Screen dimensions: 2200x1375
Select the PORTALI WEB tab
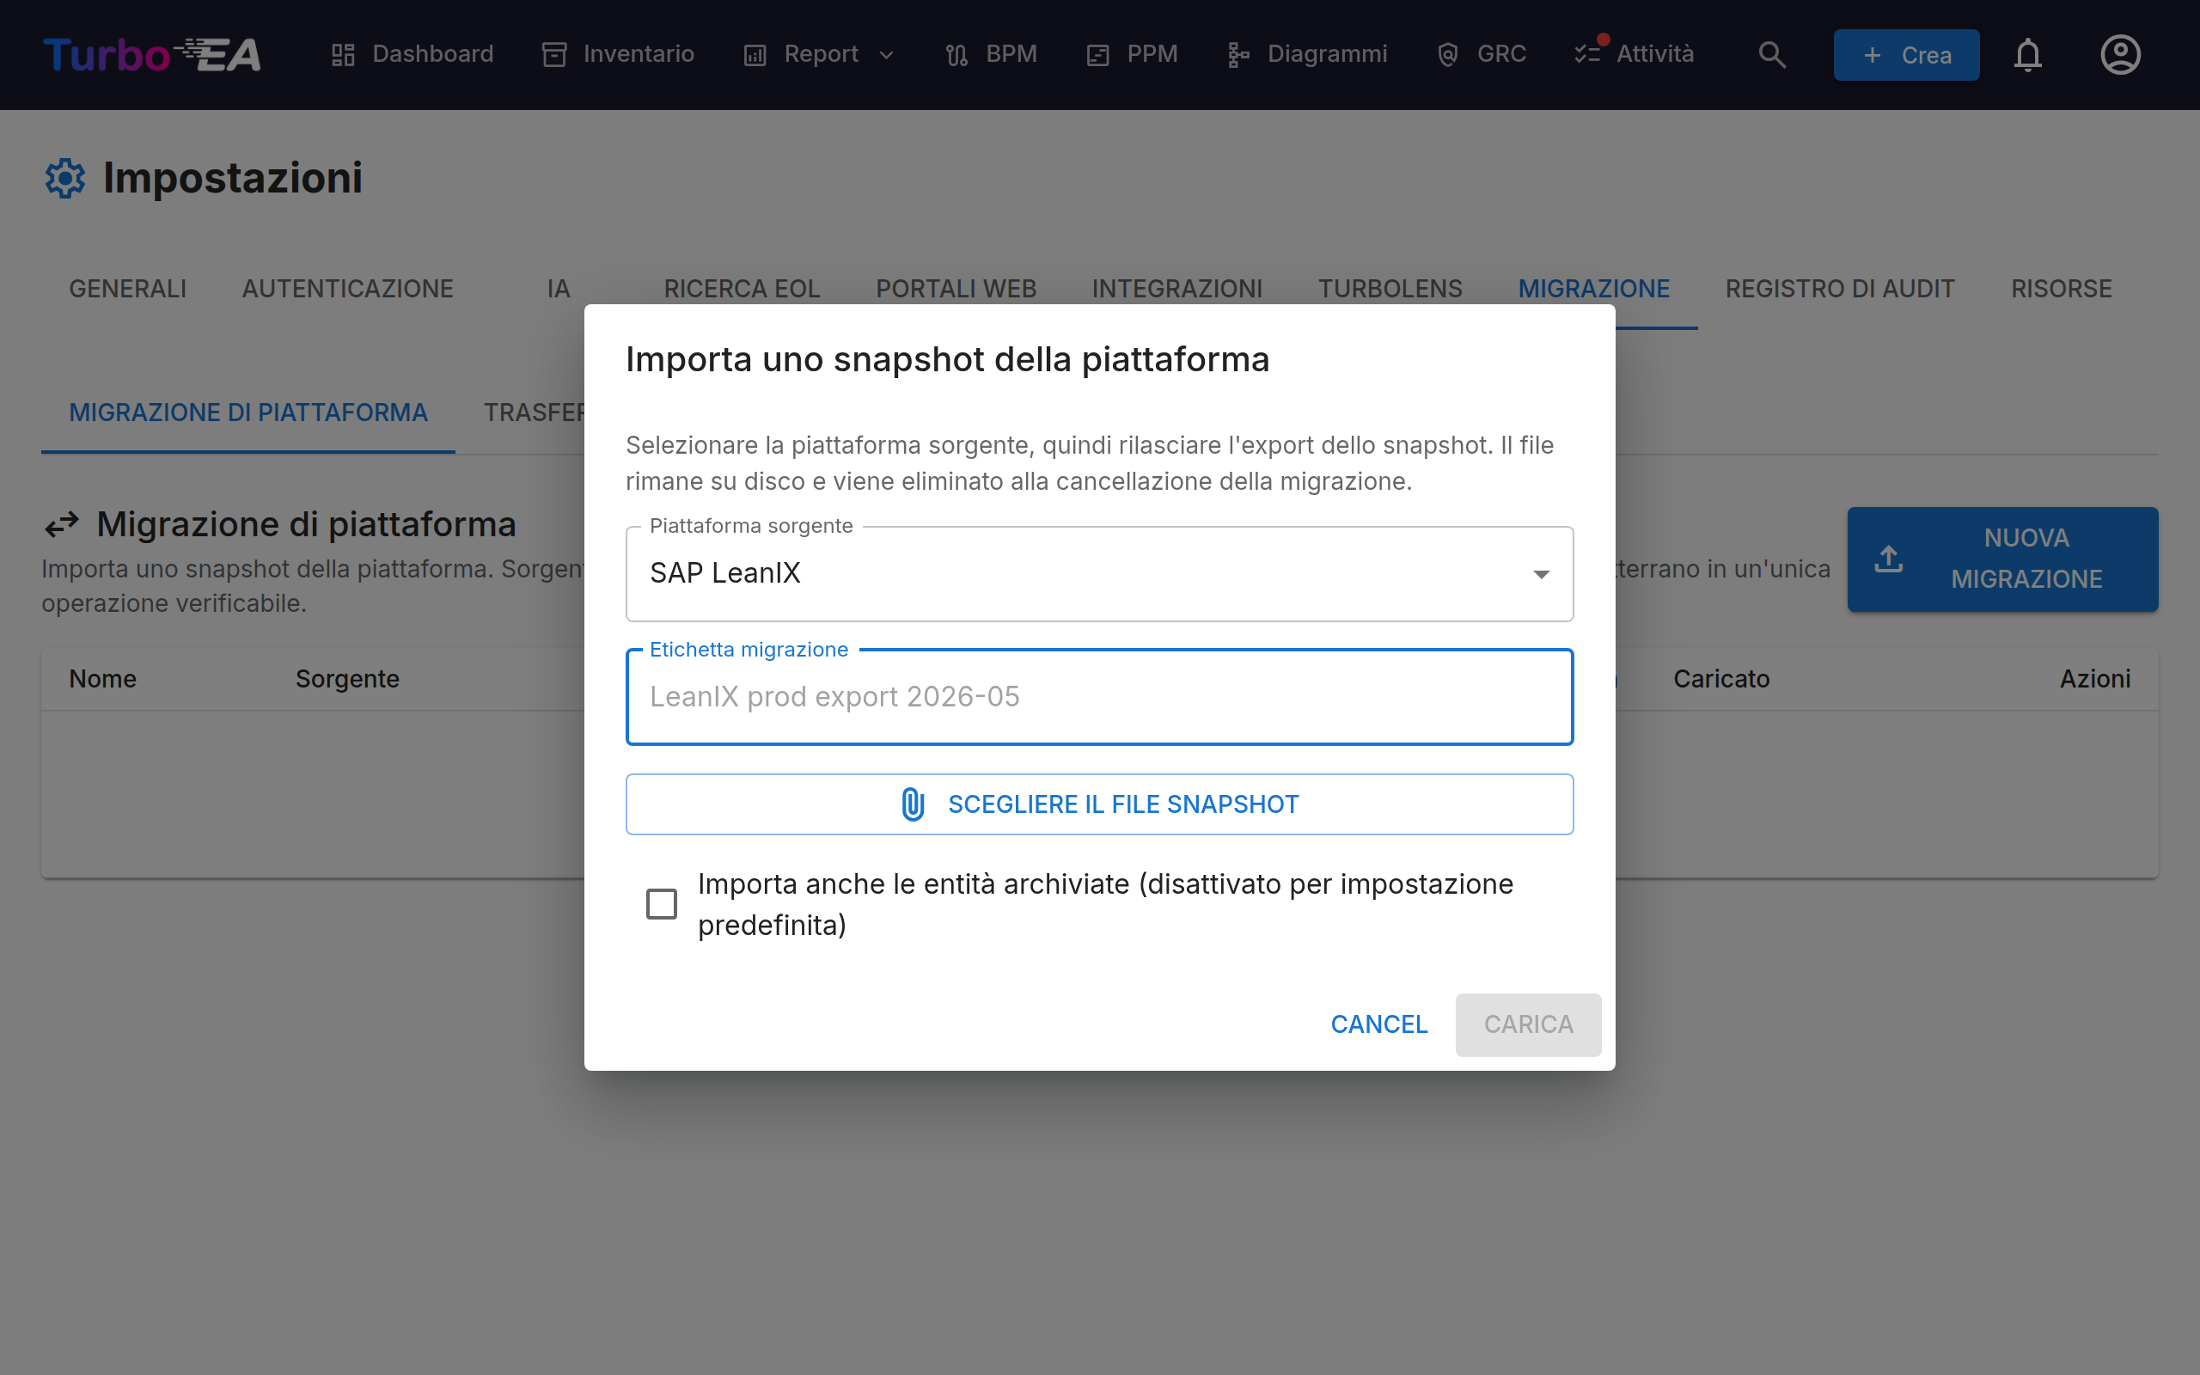pyautogui.click(x=956, y=290)
